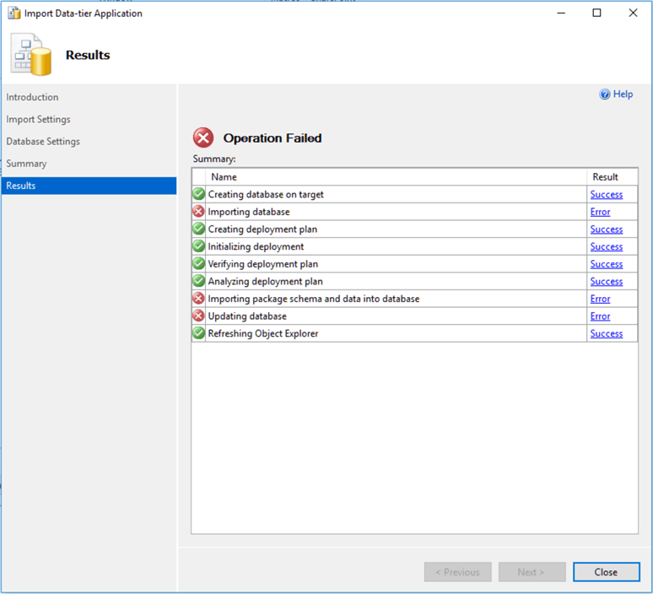Click the Result column header
This screenshot has width=653, height=594.
(605, 177)
